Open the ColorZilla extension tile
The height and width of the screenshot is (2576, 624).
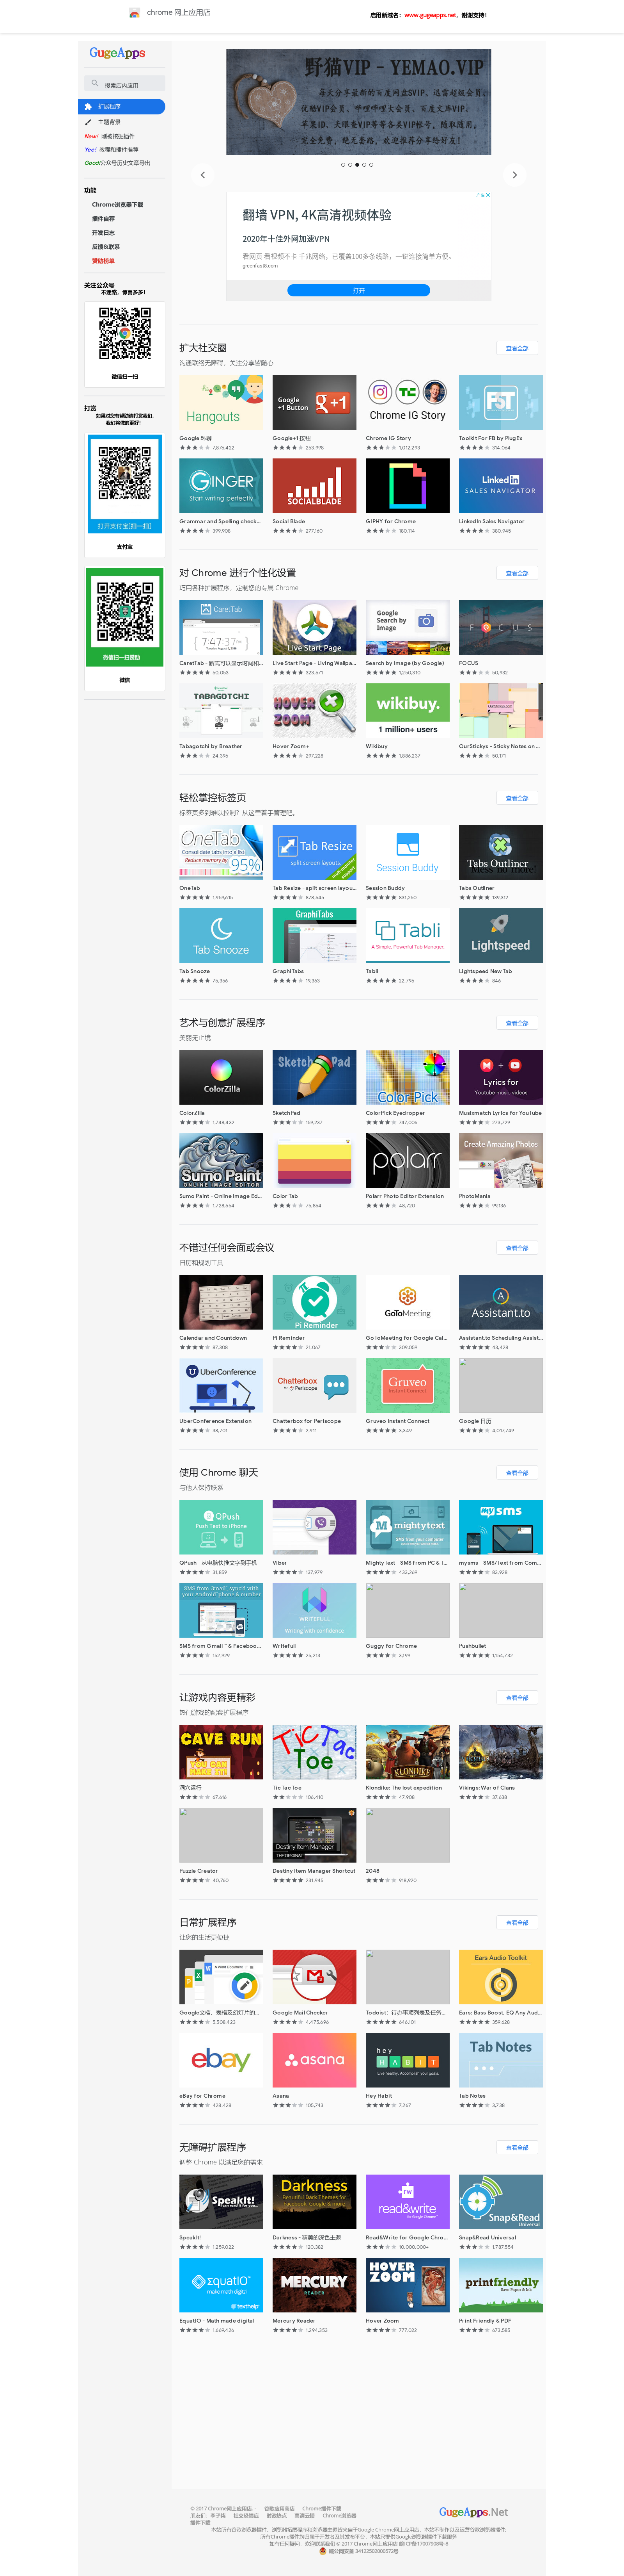(x=221, y=1077)
